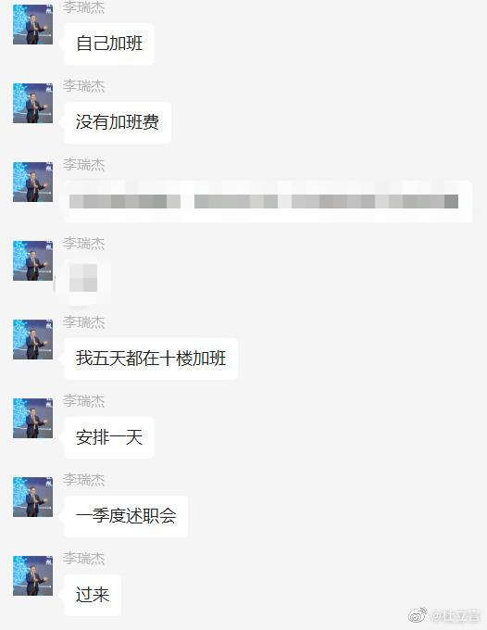487x630 pixels.
Task: Click avatar beside the 一季度述职会 message
Action: tap(32, 497)
